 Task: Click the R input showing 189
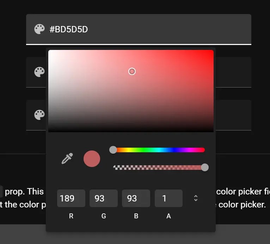click(x=71, y=198)
